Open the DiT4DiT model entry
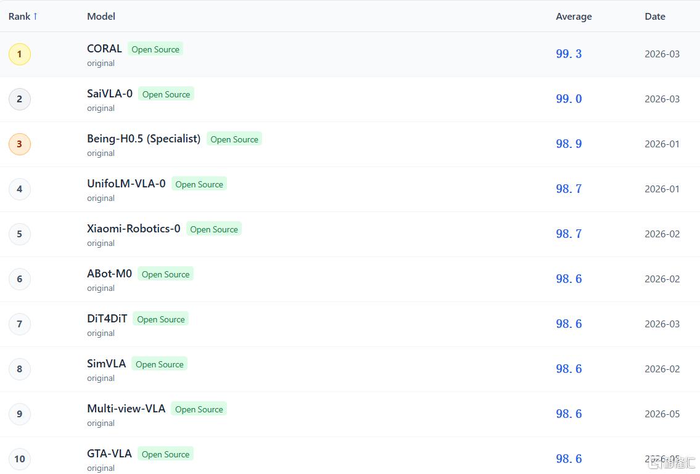 pyautogui.click(x=107, y=319)
